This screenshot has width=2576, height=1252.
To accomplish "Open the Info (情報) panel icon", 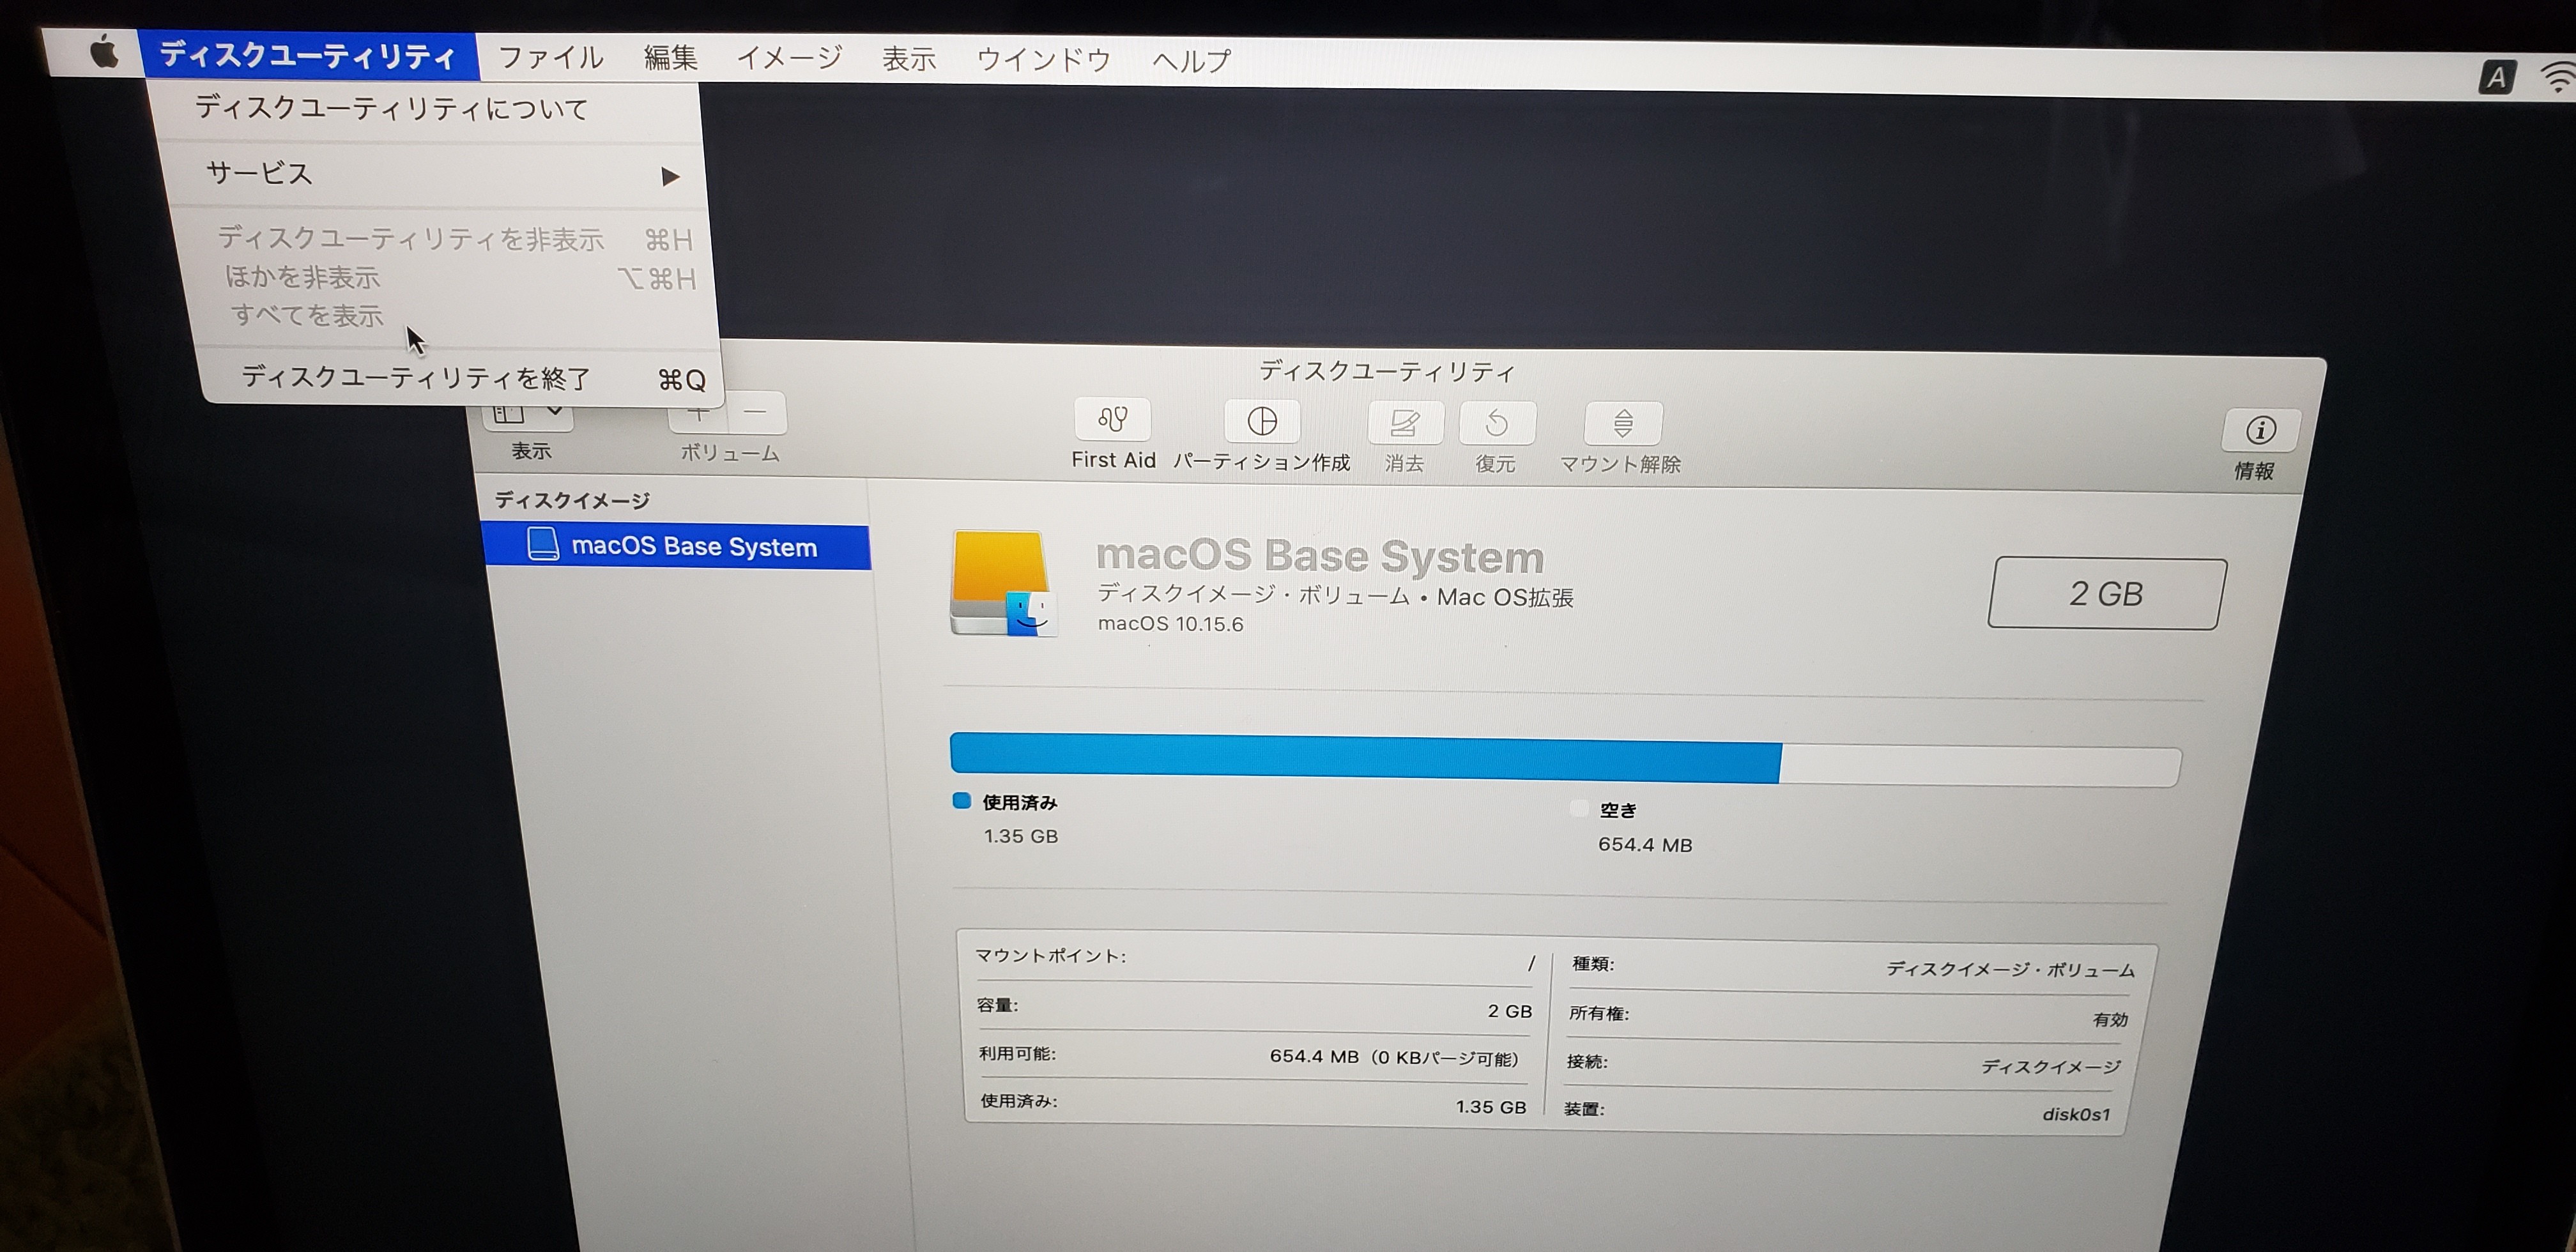I will pyautogui.click(x=2260, y=431).
